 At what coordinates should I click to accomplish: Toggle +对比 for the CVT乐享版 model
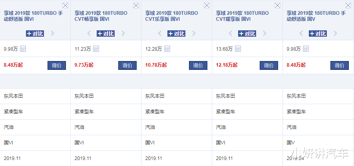[177, 34]
